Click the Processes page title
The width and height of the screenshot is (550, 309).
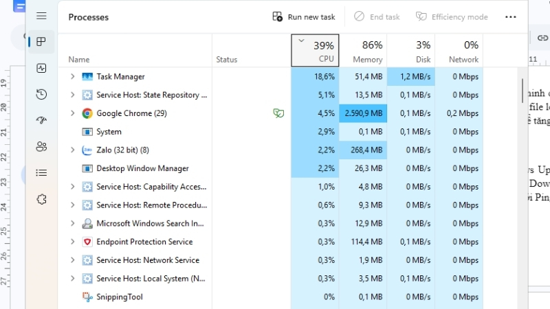[x=89, y=17]
